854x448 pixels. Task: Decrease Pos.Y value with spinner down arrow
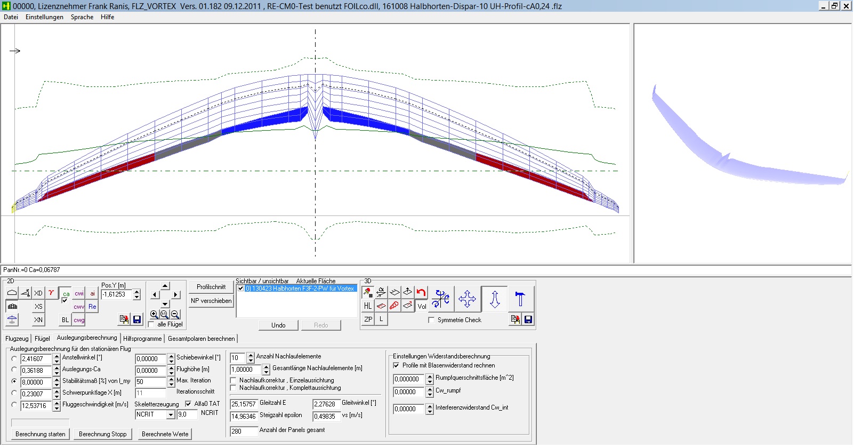pyautogui.click(x=137, y=297)
